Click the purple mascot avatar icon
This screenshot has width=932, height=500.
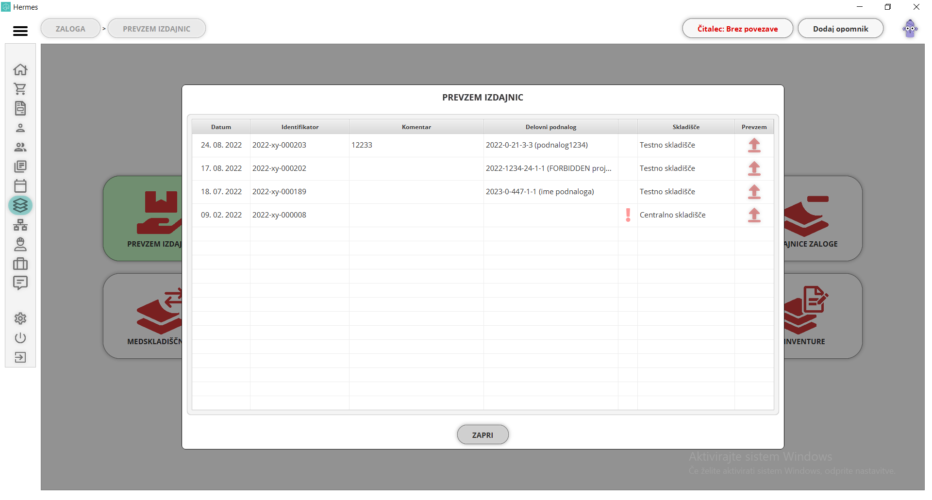(910, 29)
